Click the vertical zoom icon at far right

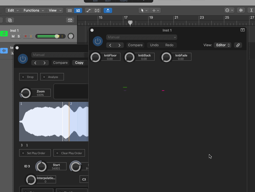click(x=251, y=11)
